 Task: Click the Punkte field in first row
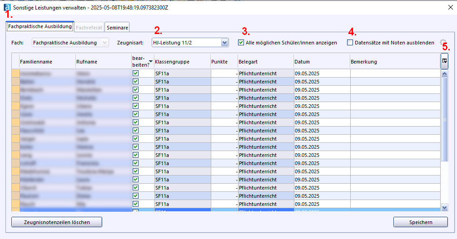coord(224,73)
